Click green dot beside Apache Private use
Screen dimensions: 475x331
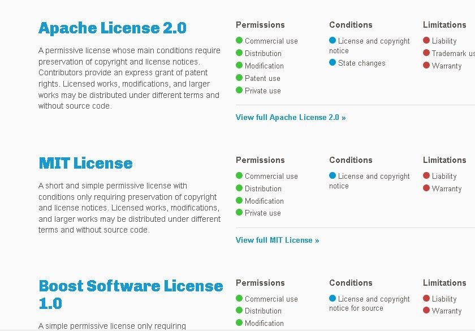[x=239, y=90]
